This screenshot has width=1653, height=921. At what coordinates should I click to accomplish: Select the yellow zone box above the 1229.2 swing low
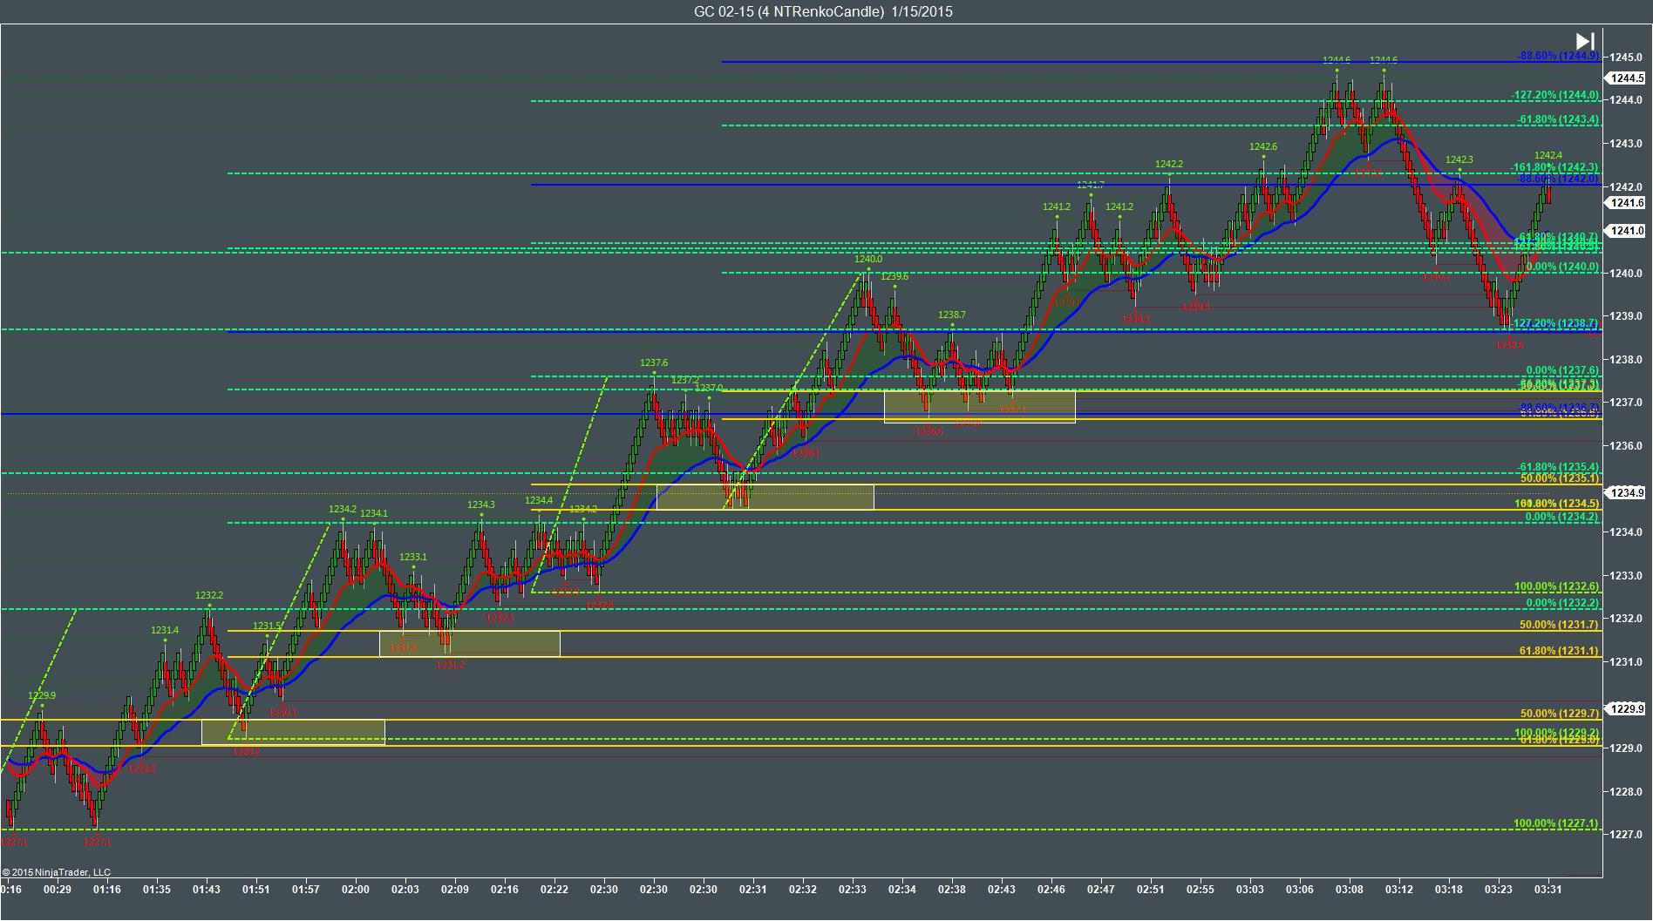[x=293, y=732]
